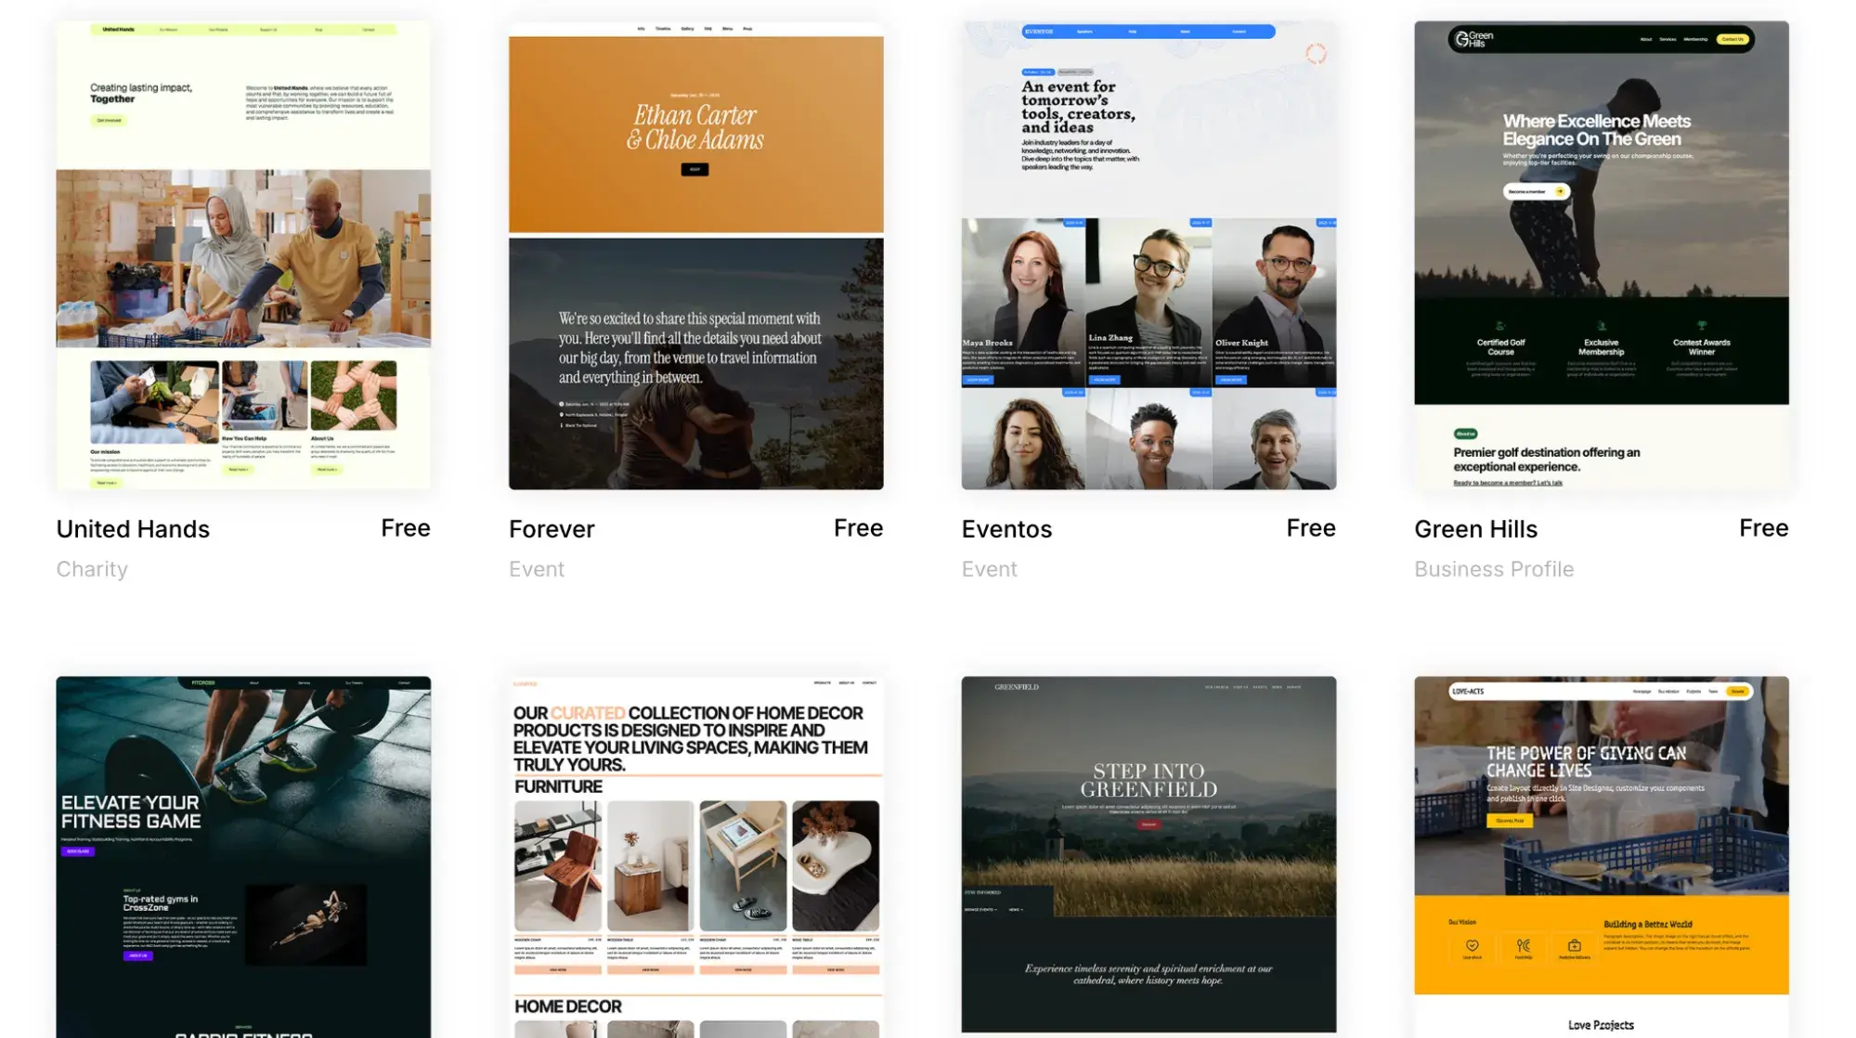Click the United Hands template title
Screen dimensions: 1856x1038
click(133, 529)
